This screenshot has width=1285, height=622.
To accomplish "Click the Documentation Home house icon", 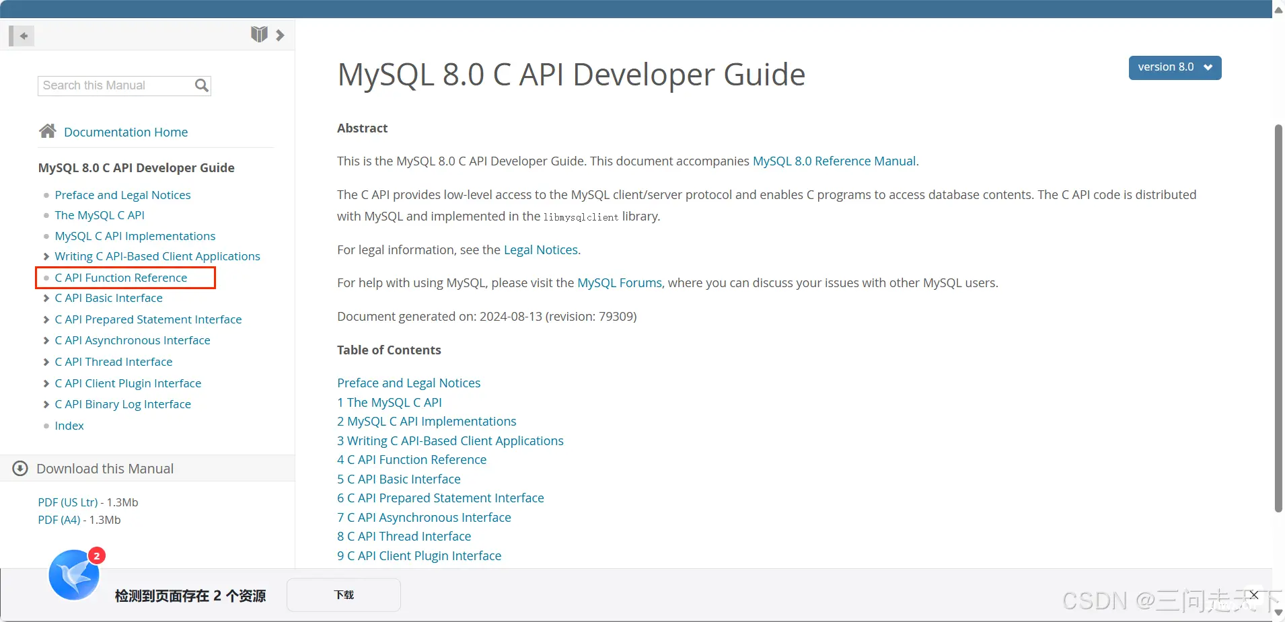I will tap(47, 131).
